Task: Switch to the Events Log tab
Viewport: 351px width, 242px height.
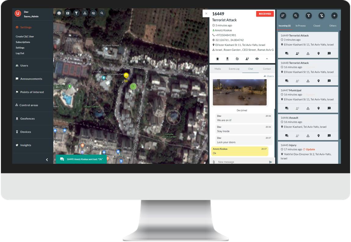Action: 234,69
